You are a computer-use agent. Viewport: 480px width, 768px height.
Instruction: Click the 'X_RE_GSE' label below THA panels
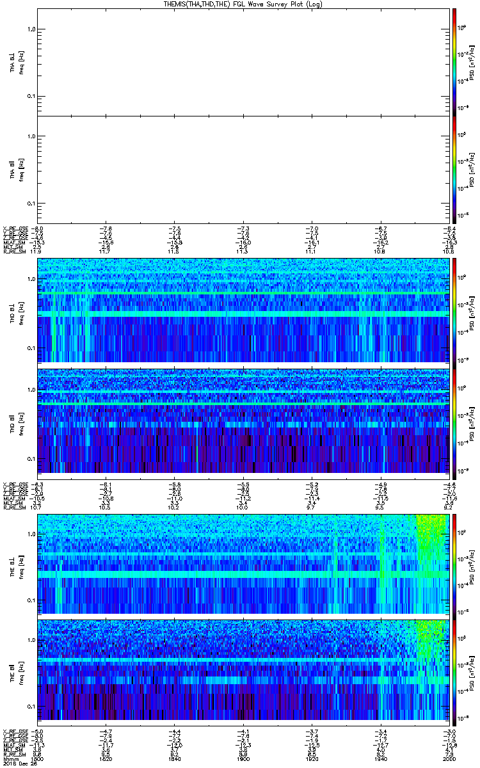click(15, 228)
